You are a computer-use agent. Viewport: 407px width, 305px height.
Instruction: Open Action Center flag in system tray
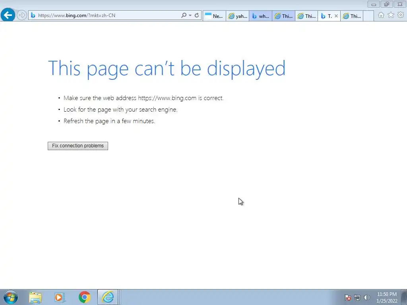click(x=348, y=297)
